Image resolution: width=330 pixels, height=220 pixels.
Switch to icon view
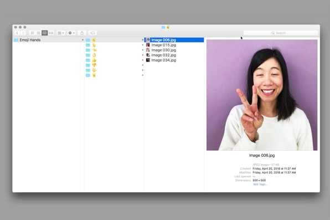pyautogui.click(x=32, y=33)
